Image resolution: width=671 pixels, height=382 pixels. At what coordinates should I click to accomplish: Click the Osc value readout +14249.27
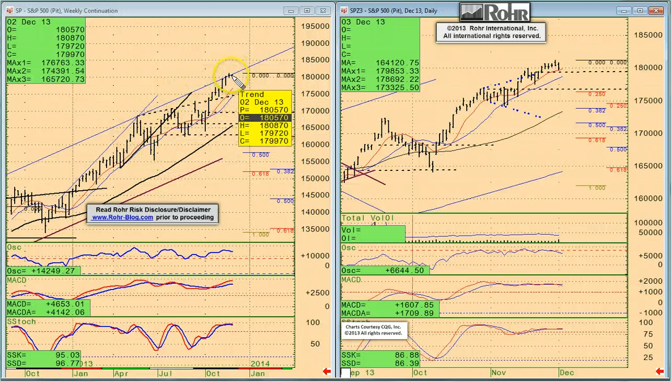(43, 271)
